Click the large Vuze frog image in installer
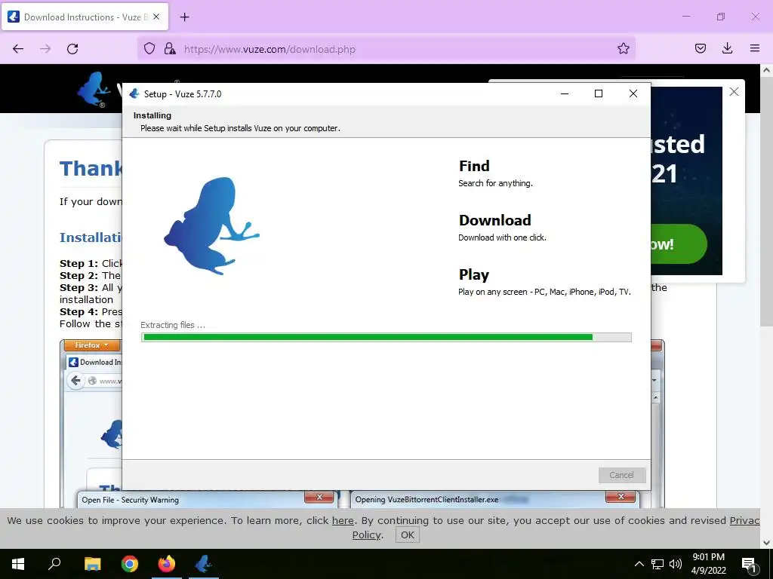773x579 pixels. tap(212, 225)
